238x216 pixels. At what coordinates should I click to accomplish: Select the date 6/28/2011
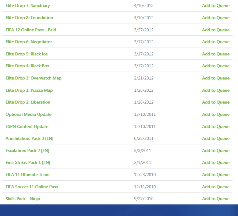[x=144, y=138]
